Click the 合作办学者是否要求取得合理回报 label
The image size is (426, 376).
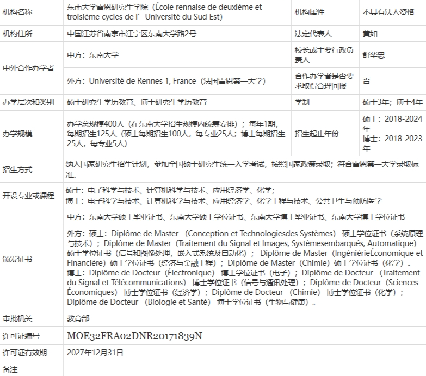point(324,81)
